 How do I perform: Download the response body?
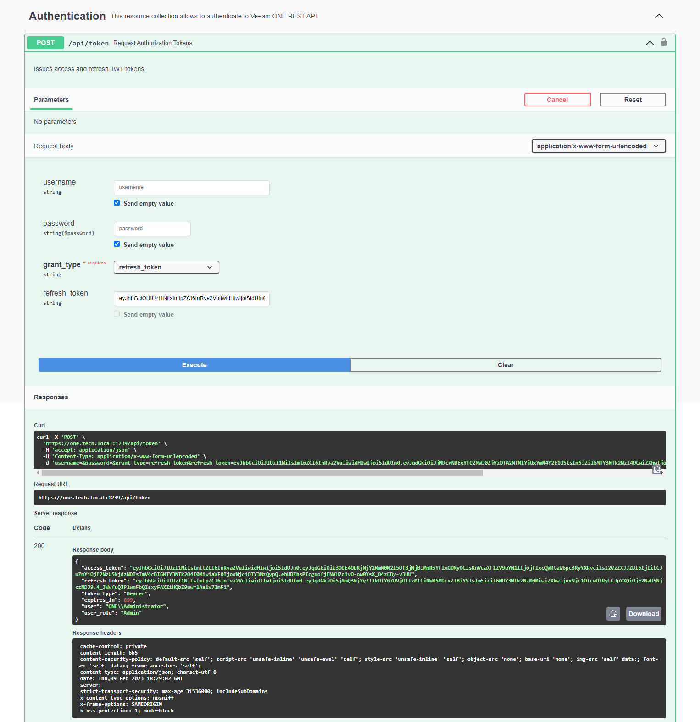point(644,614)
